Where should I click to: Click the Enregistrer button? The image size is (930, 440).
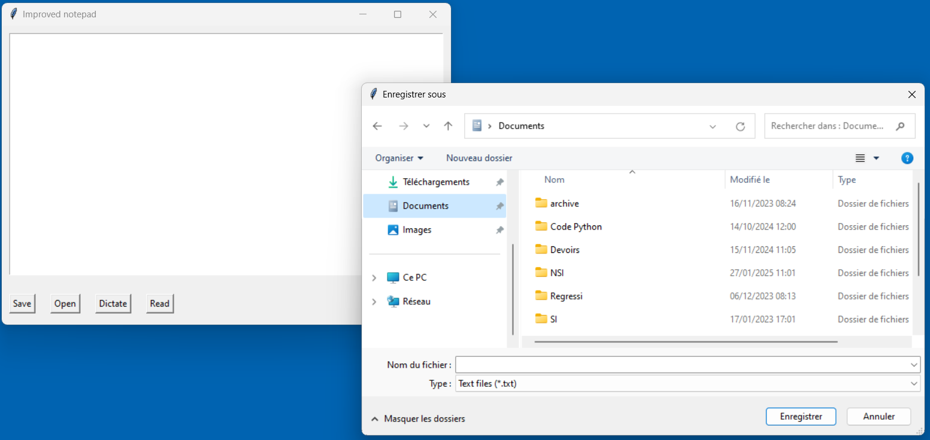pyautogui.click(x=801, y=417)
